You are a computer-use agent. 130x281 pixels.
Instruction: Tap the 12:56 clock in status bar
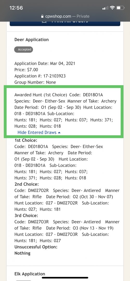(x=16, y=8)
